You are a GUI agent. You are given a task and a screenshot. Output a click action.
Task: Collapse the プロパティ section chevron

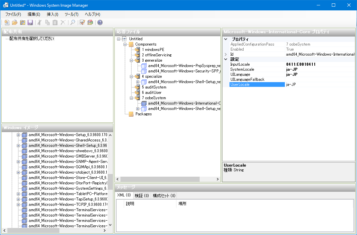click(x=226, y=39)
